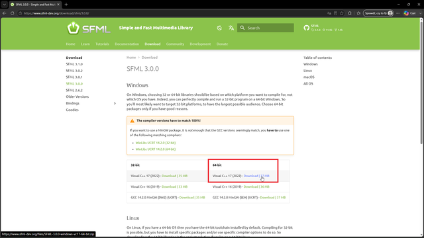Screen dimensions: 424x238
Task: Open the browser extensions icon
Action: [x=350, y=13]
